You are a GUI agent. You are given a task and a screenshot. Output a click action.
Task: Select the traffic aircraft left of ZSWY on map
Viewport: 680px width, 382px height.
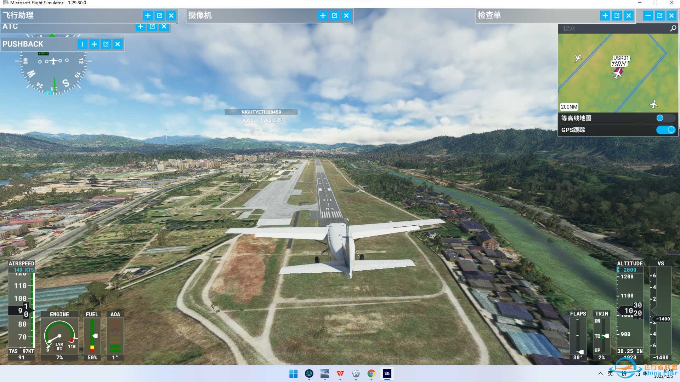pos(578,58)
